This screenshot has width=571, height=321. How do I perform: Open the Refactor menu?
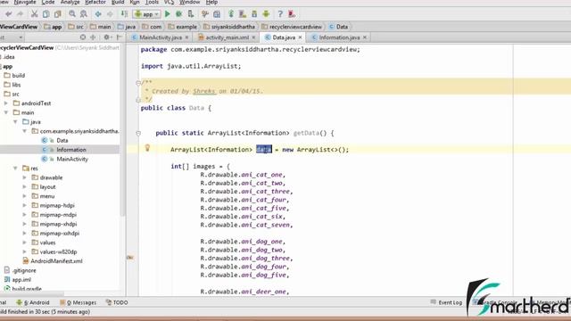95,2
